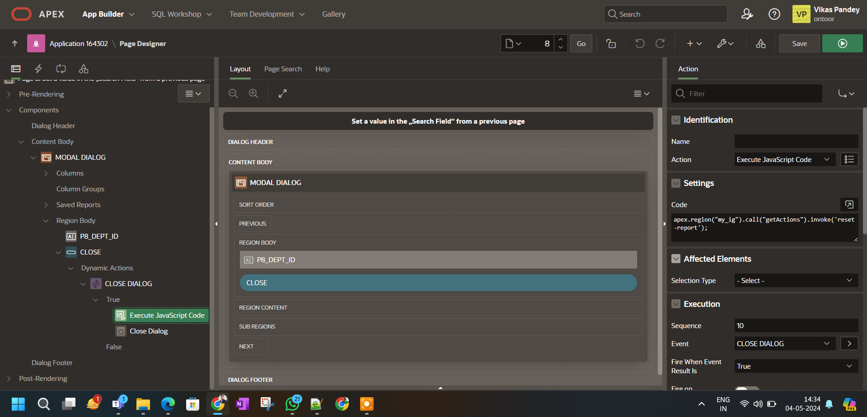
Task: Open Page Shared Components tab icon
Action: [x=83, y=69]
